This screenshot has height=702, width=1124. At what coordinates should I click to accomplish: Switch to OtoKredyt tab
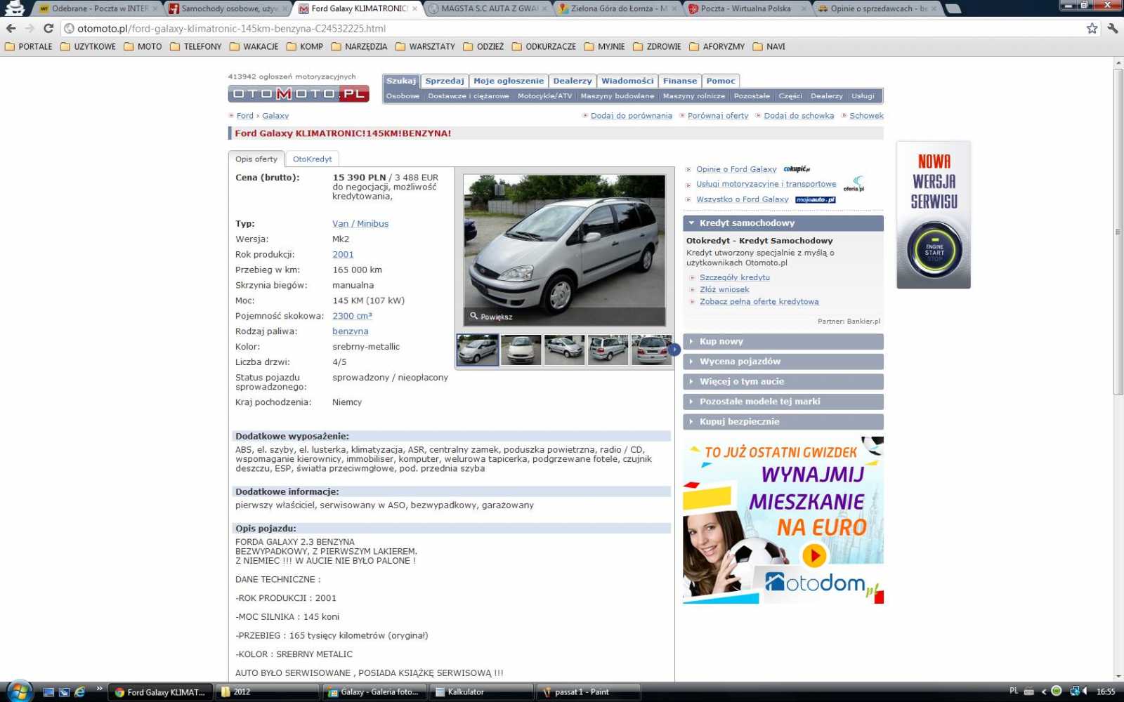click(312, 159)
